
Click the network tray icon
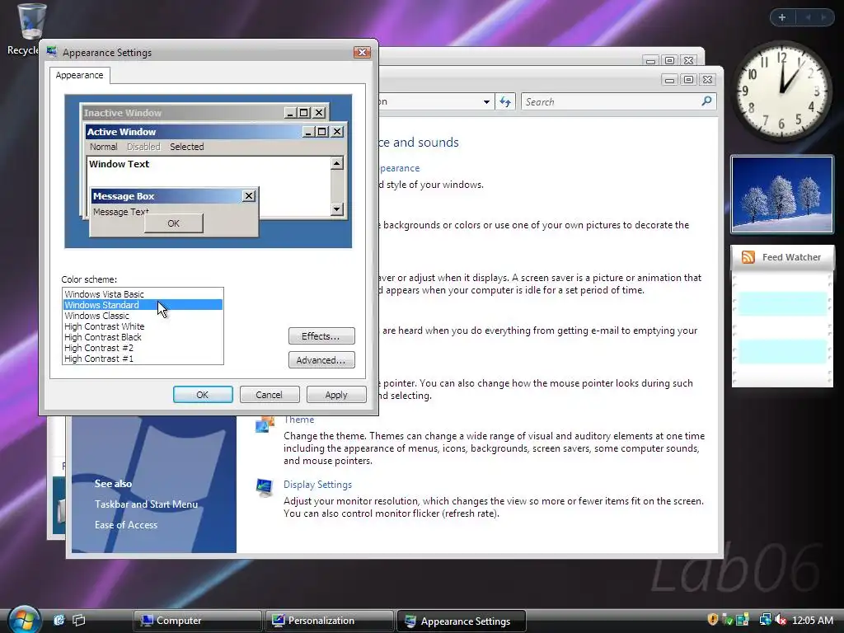point(765,620)
